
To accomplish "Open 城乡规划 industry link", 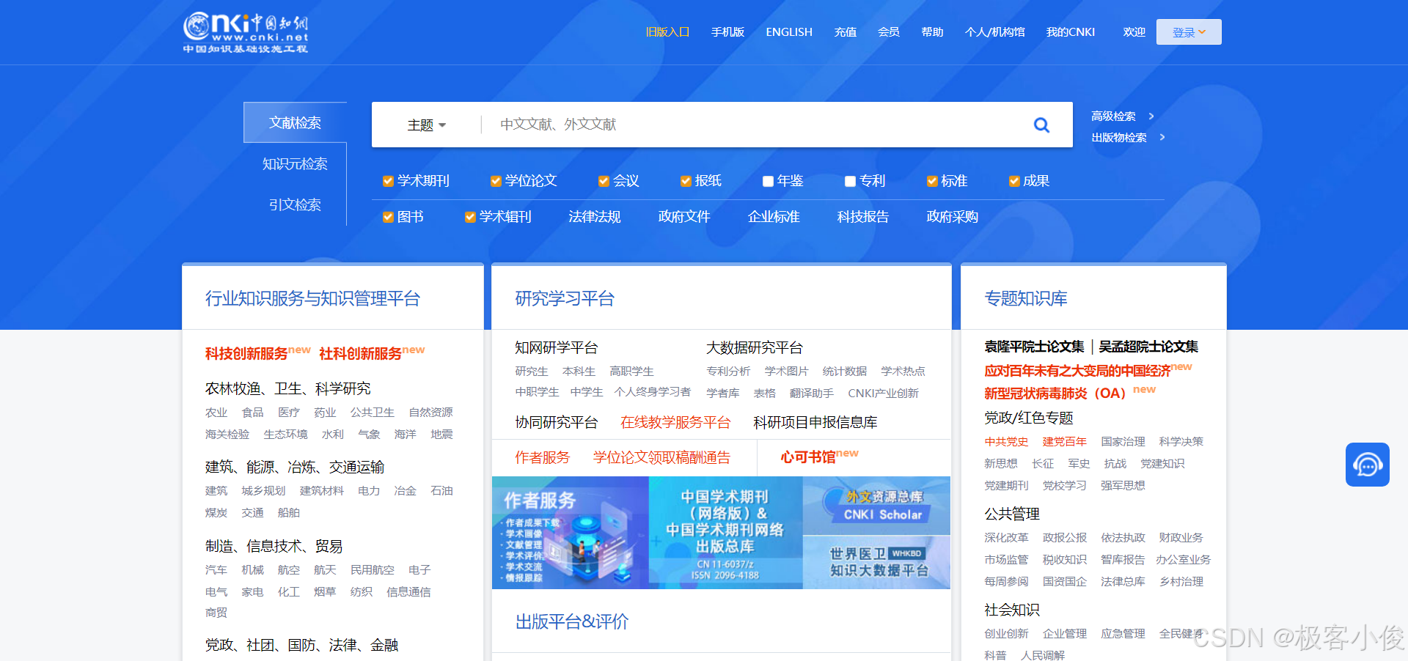I will point(263,490).
